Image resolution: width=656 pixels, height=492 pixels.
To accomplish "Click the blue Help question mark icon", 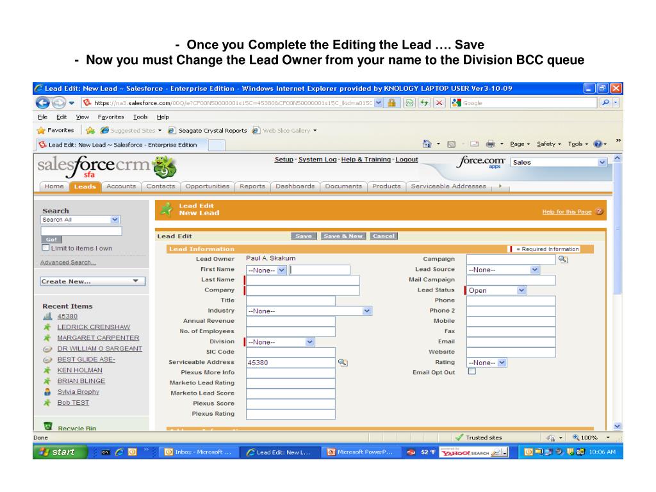I will pos(598,144).
